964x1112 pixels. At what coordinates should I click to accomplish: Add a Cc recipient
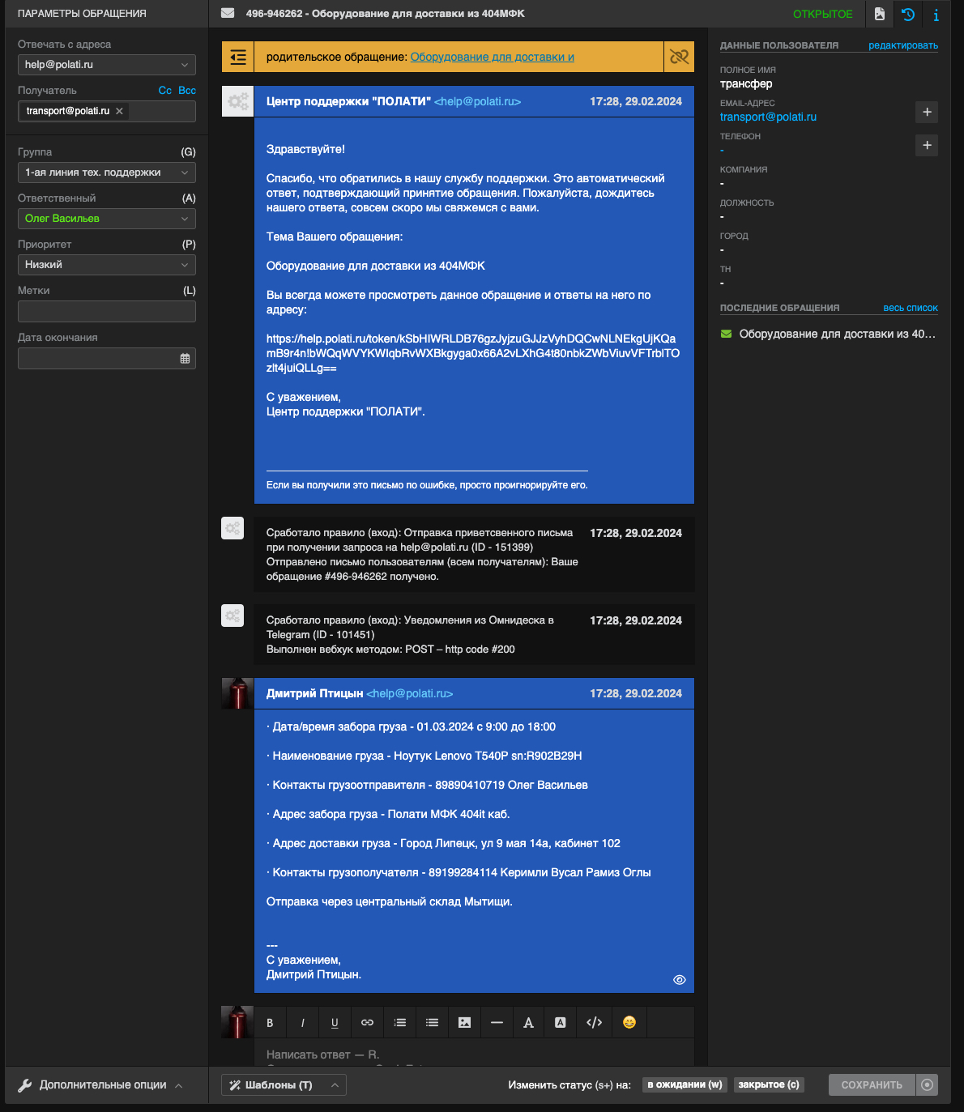(165, 91)
